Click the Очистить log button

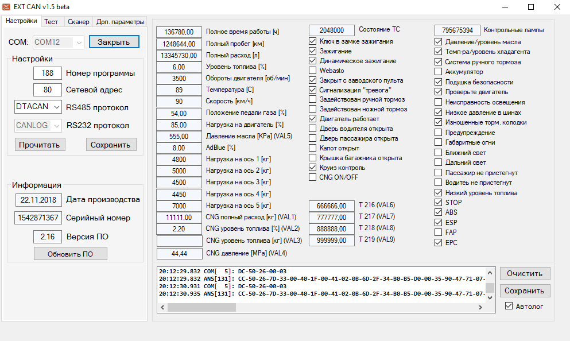tap(525, 273)
